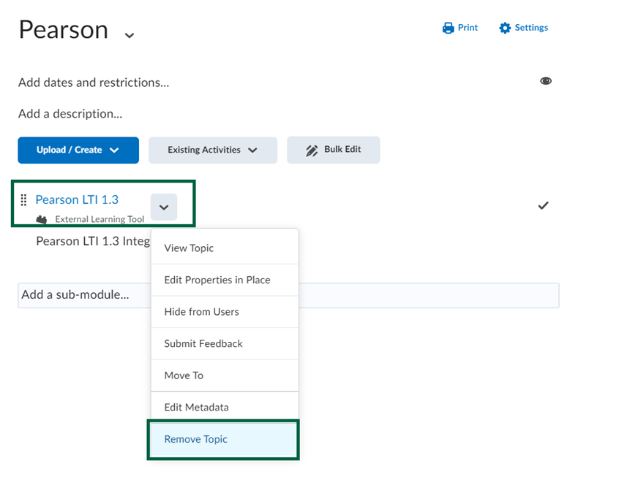Open the Pearson LTI 1.3 topic link
This screenshot has height=477, width=641.
pyautogui.click(x=77, y=199)
